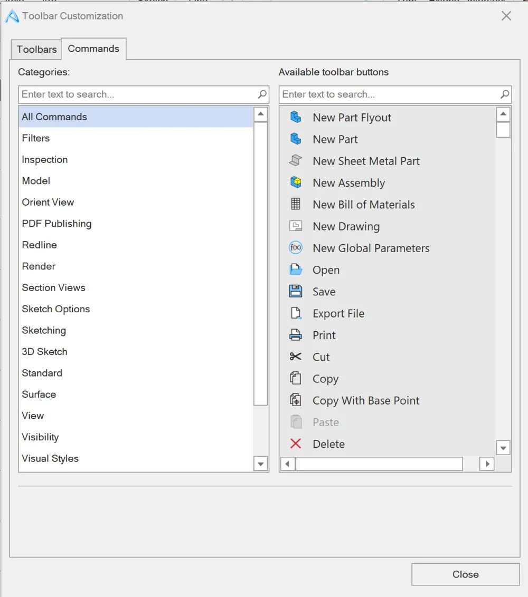Click the horizontal scroll right arrow
This screenshot has width=528, height=597.
487,464
